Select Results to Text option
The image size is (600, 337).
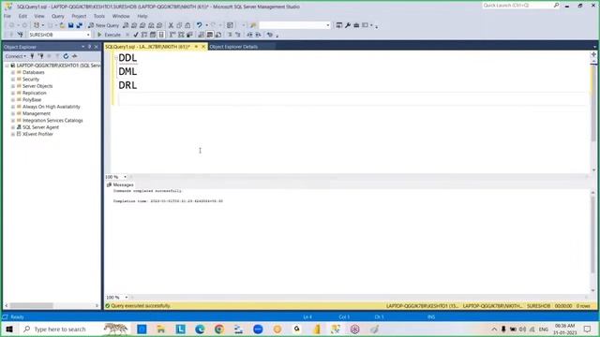(202, 35)
